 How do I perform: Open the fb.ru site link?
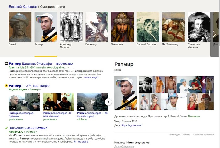coord(12,67)
